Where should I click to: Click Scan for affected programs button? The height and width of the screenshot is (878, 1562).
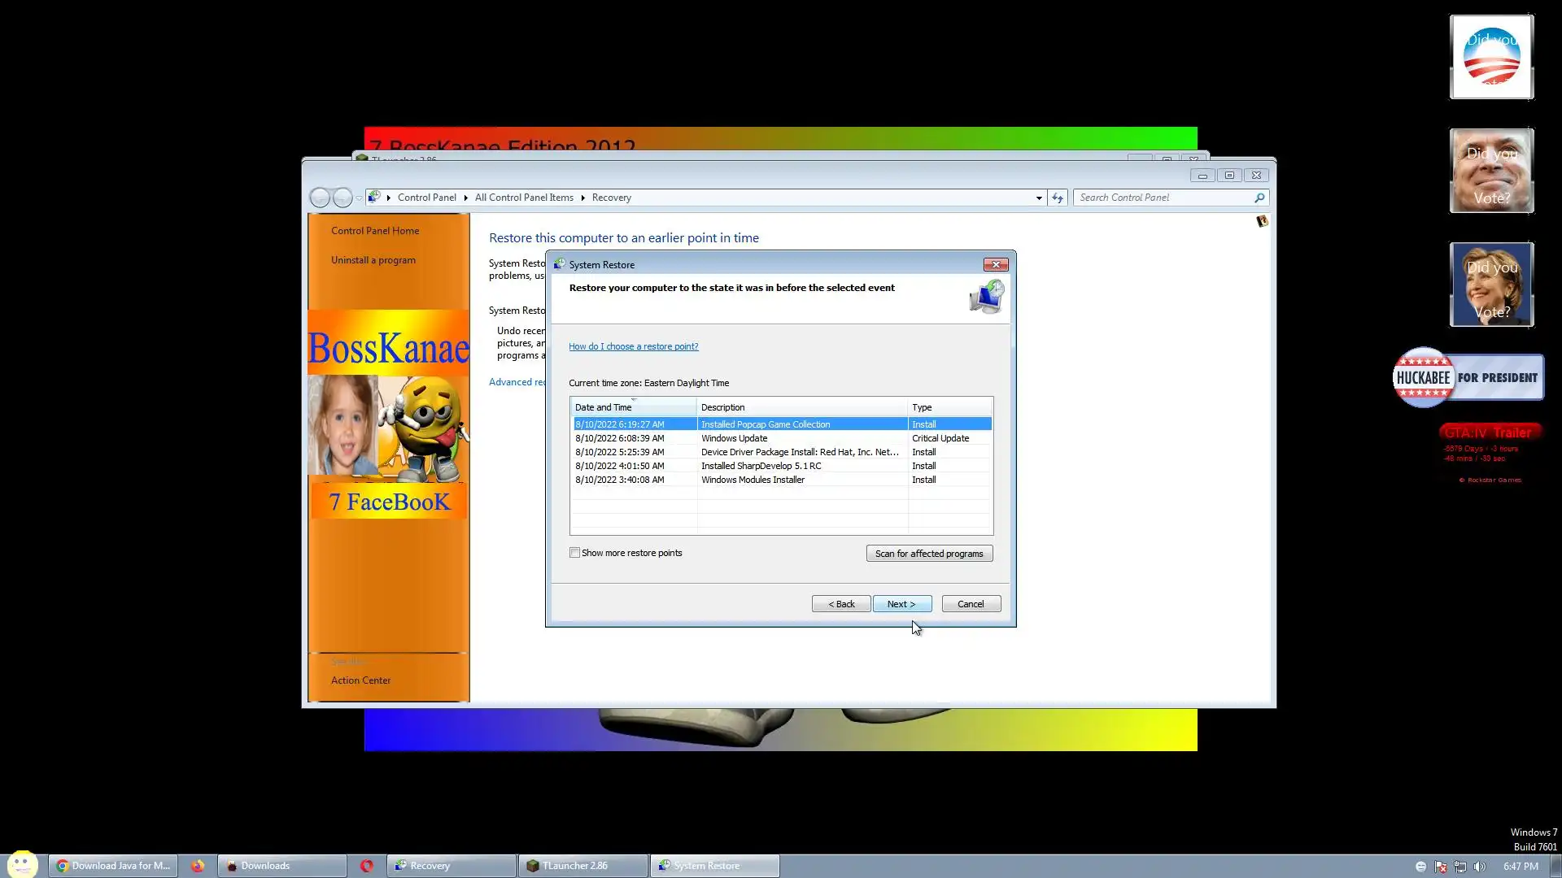pos(929,554)
